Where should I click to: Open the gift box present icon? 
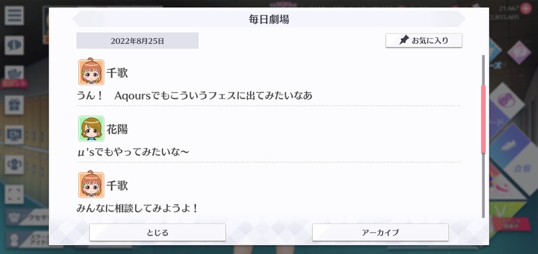click(x=14, y=105)
